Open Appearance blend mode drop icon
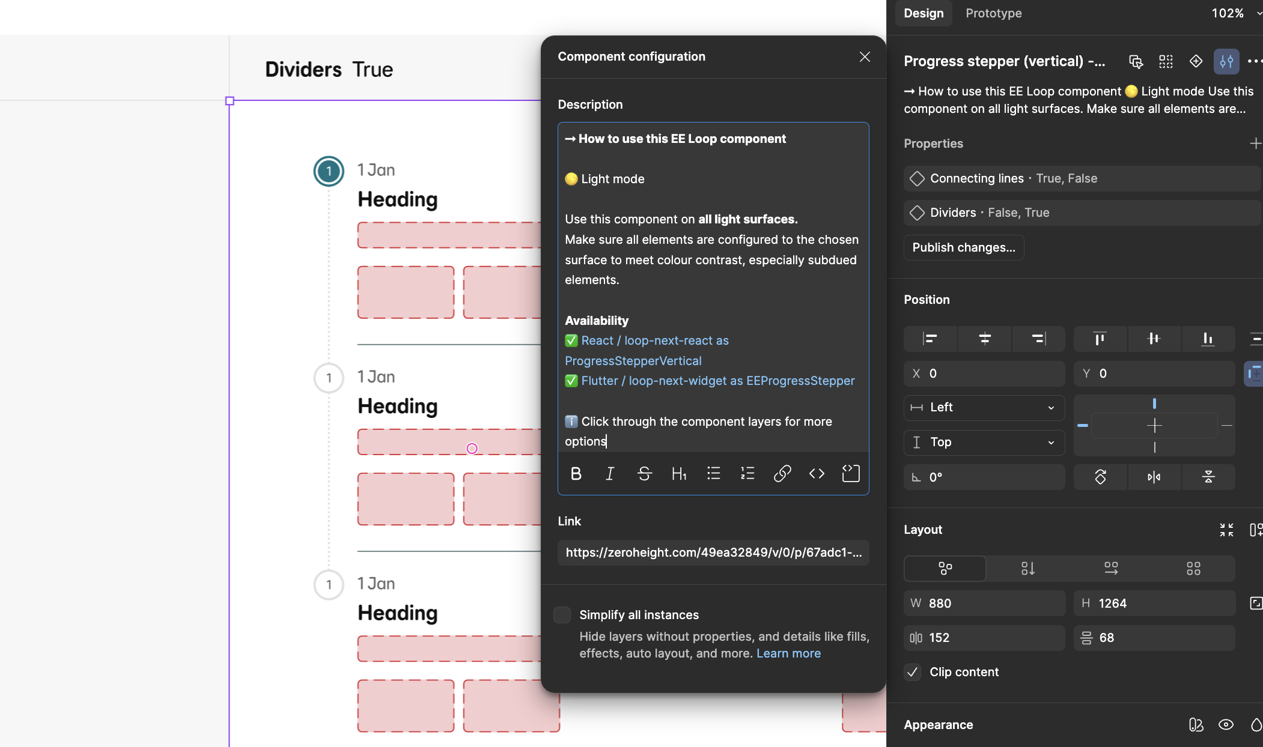 tap(1256, 725)
